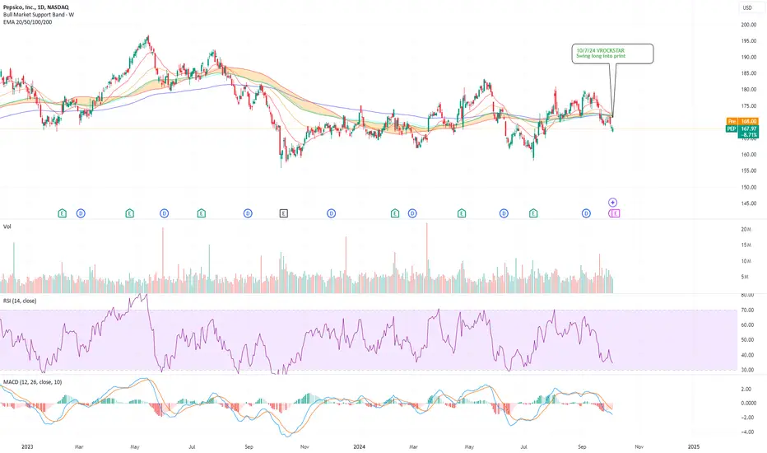
Task: Select the Vol indicator legend
Action: (7, 226)
